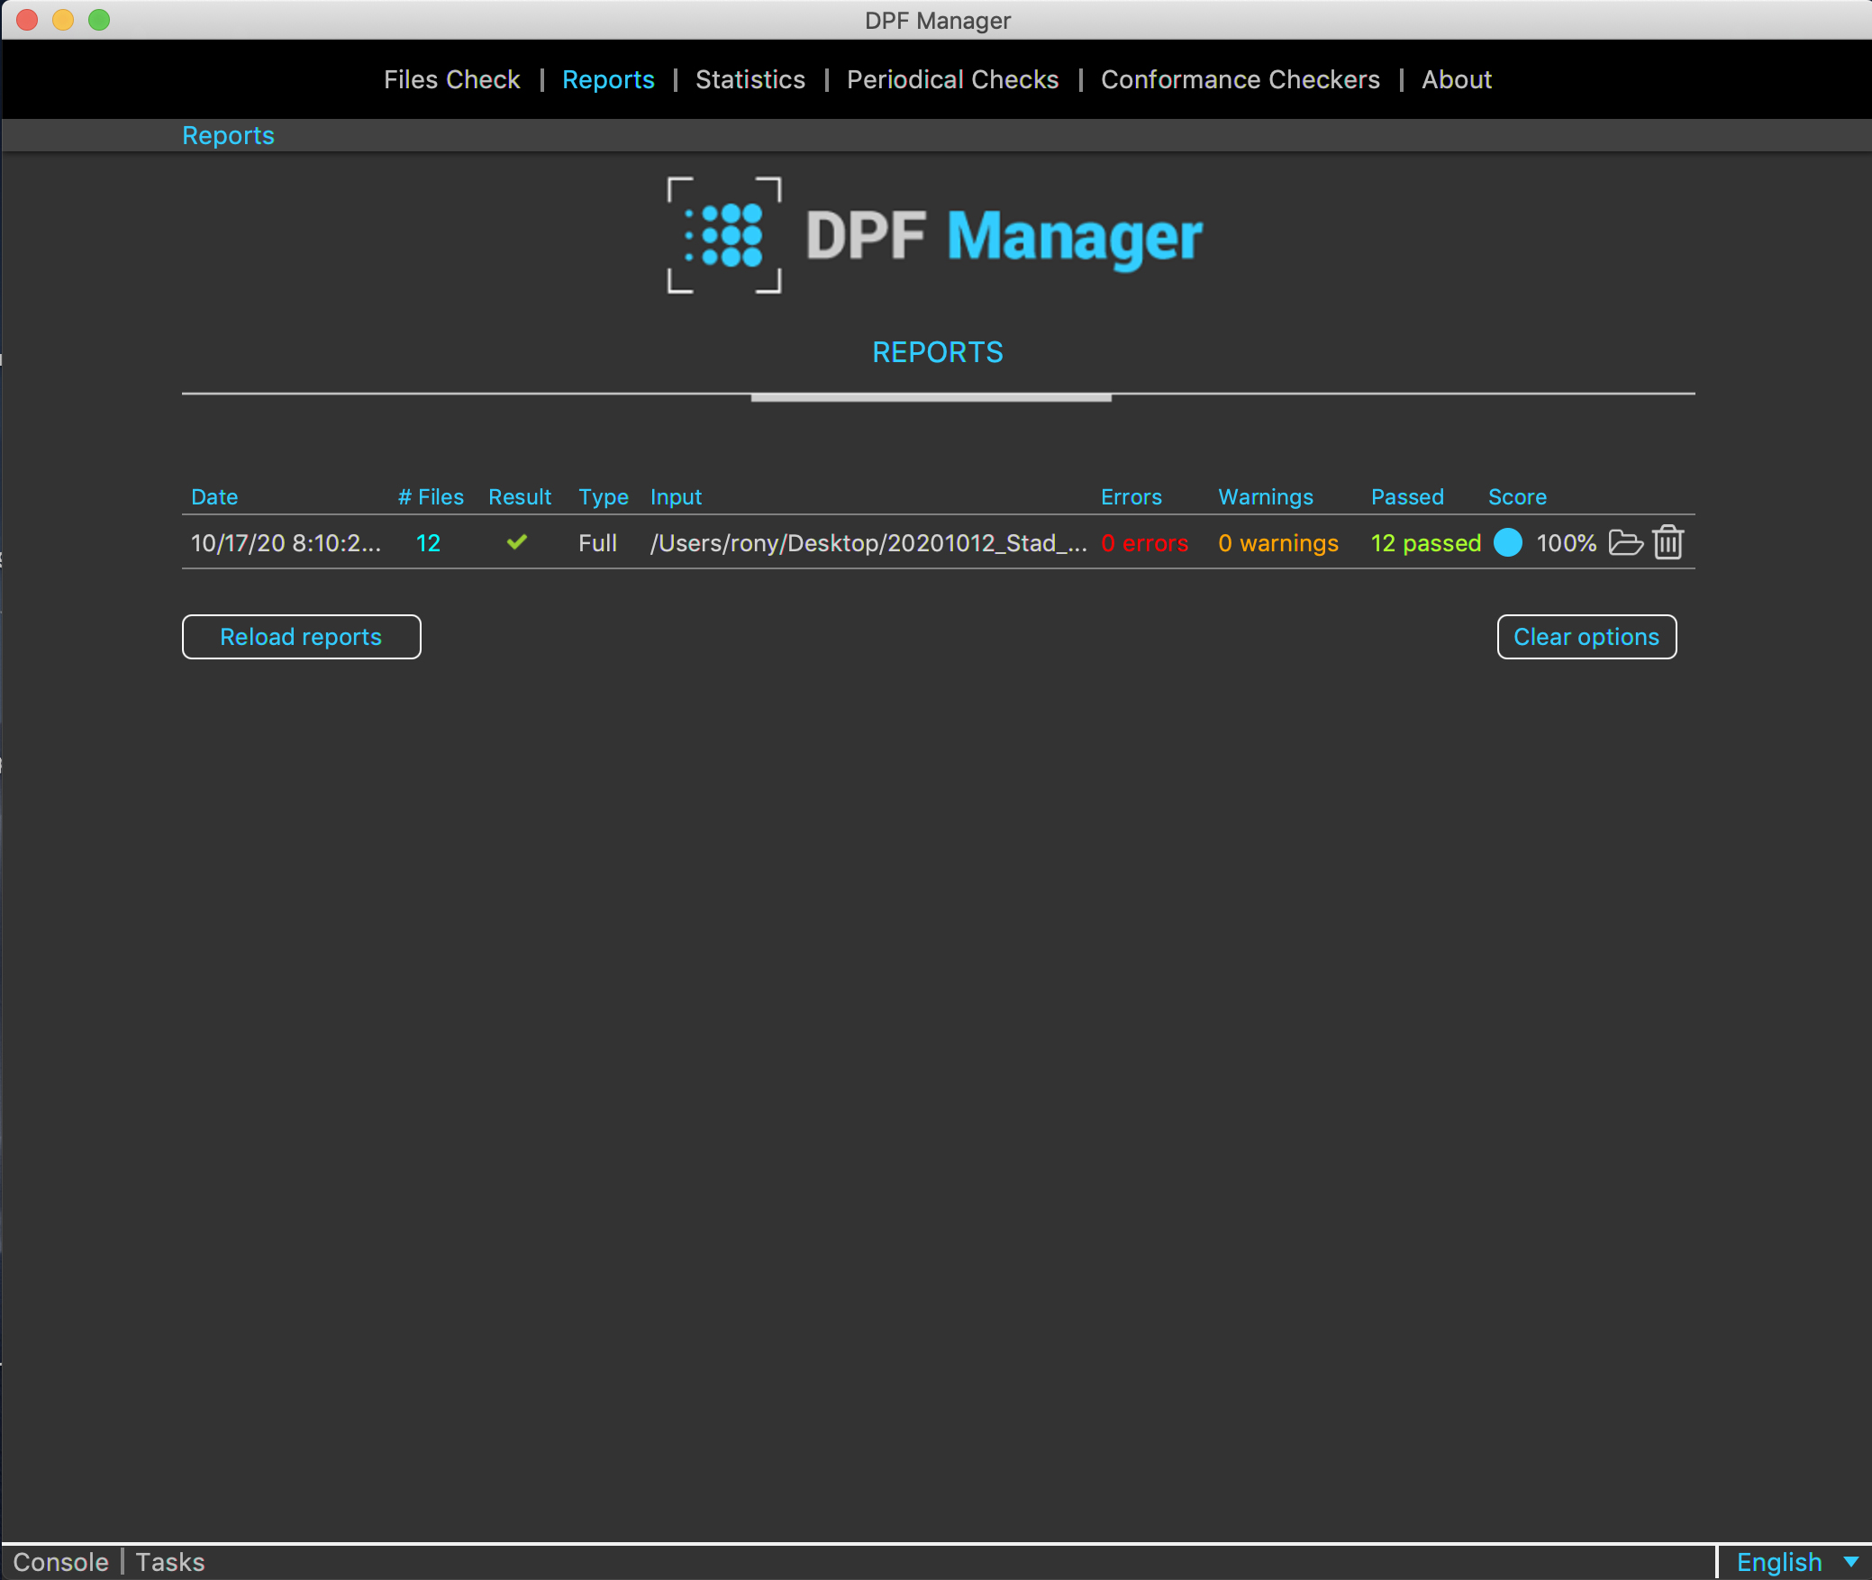
Task: Expand the English language dropdown
Action: (1795, 1562)
